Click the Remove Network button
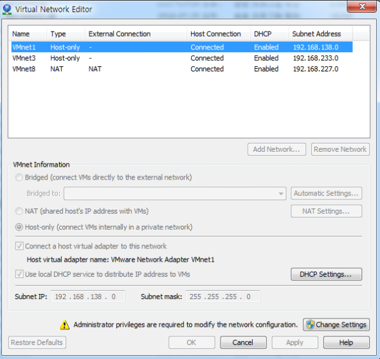 (340, 149)
